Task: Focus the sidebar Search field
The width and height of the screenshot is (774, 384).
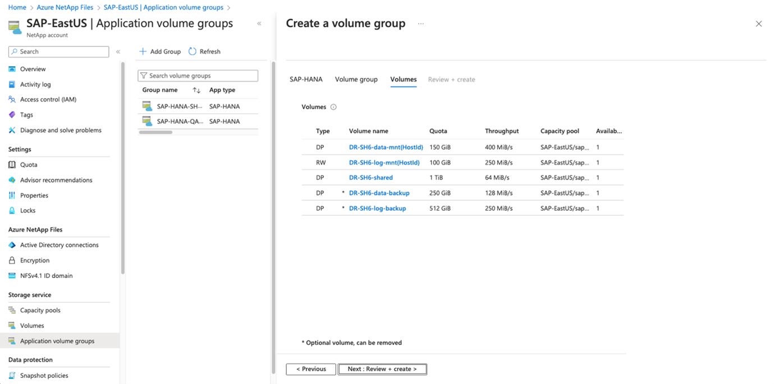Action: (59, 52)
